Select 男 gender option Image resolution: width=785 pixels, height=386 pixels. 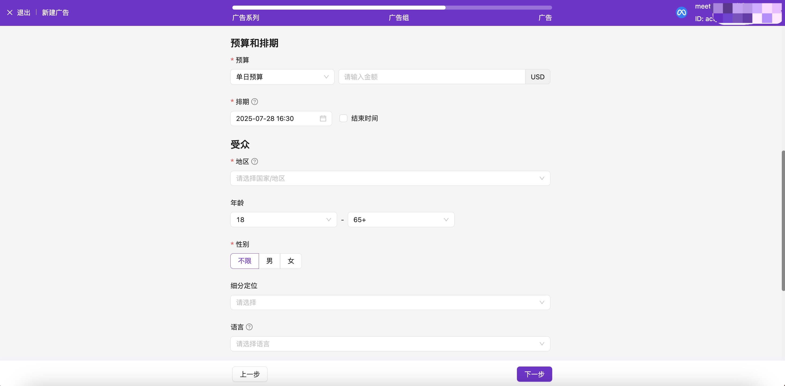pyautogui.click(x=269, y=261)
